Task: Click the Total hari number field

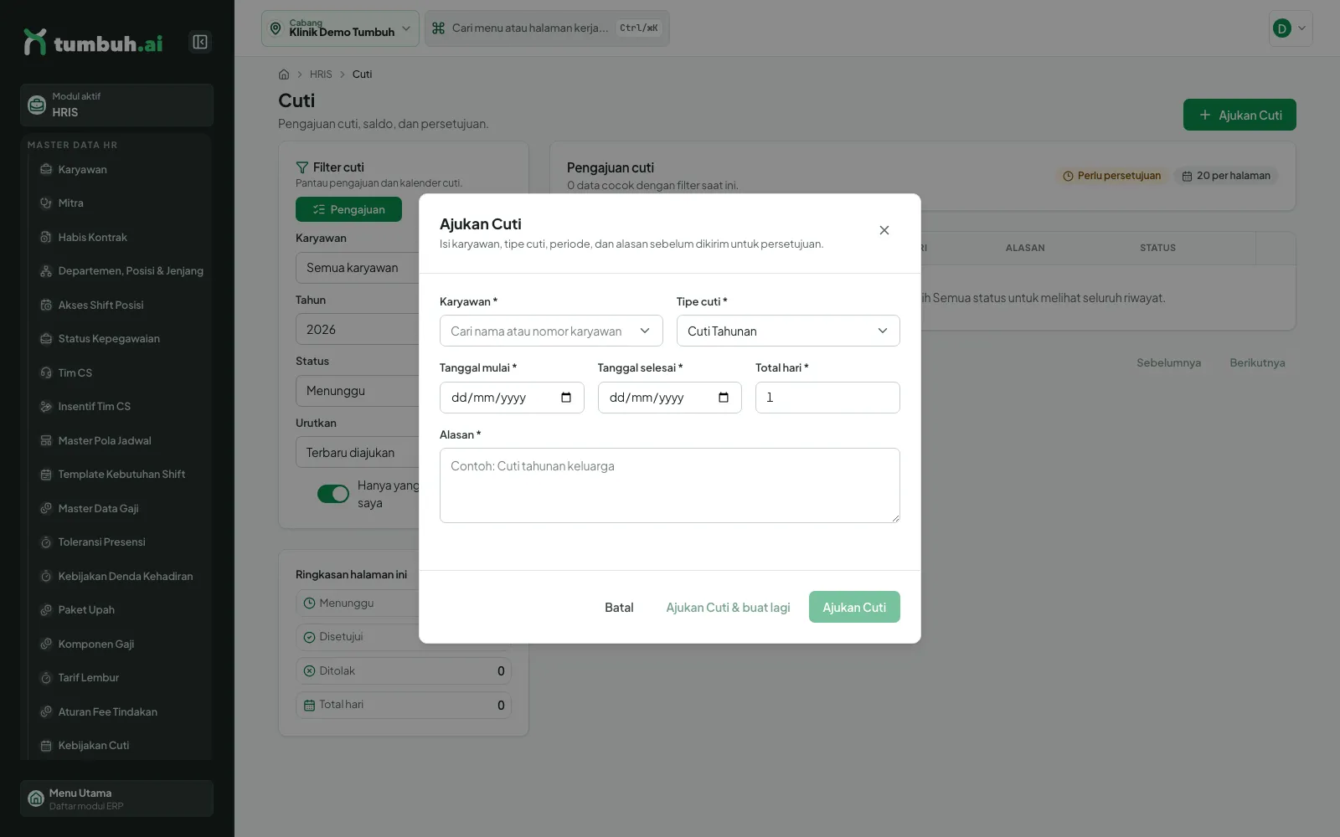Action: click(x=827, y=398)
